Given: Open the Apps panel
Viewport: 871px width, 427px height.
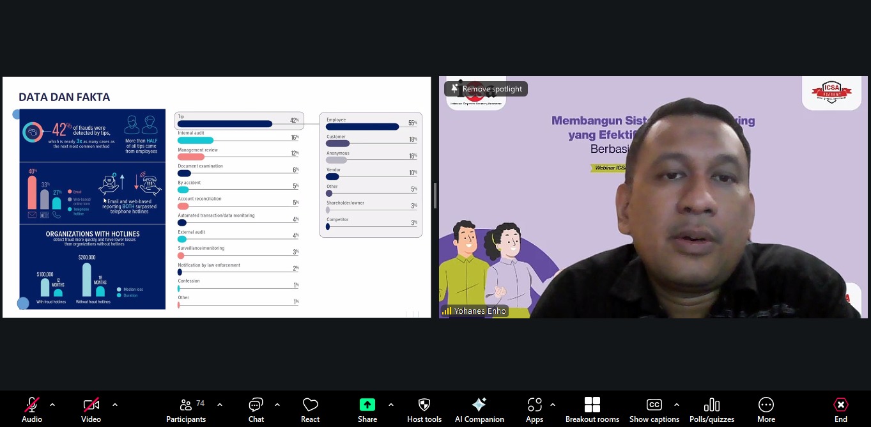Looking at the screenshot, I should click(x=534, y=409).
